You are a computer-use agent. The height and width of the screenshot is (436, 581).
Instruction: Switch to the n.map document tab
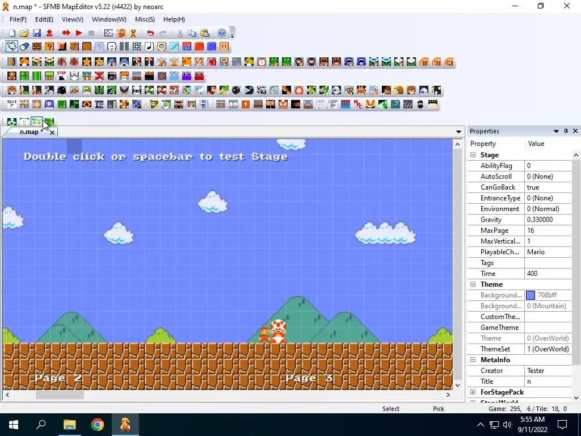click(30, 132)
